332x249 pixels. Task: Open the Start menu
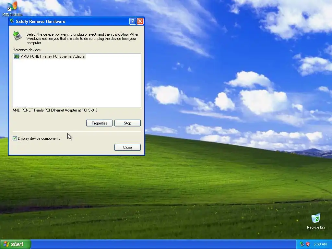coord(16,244)
